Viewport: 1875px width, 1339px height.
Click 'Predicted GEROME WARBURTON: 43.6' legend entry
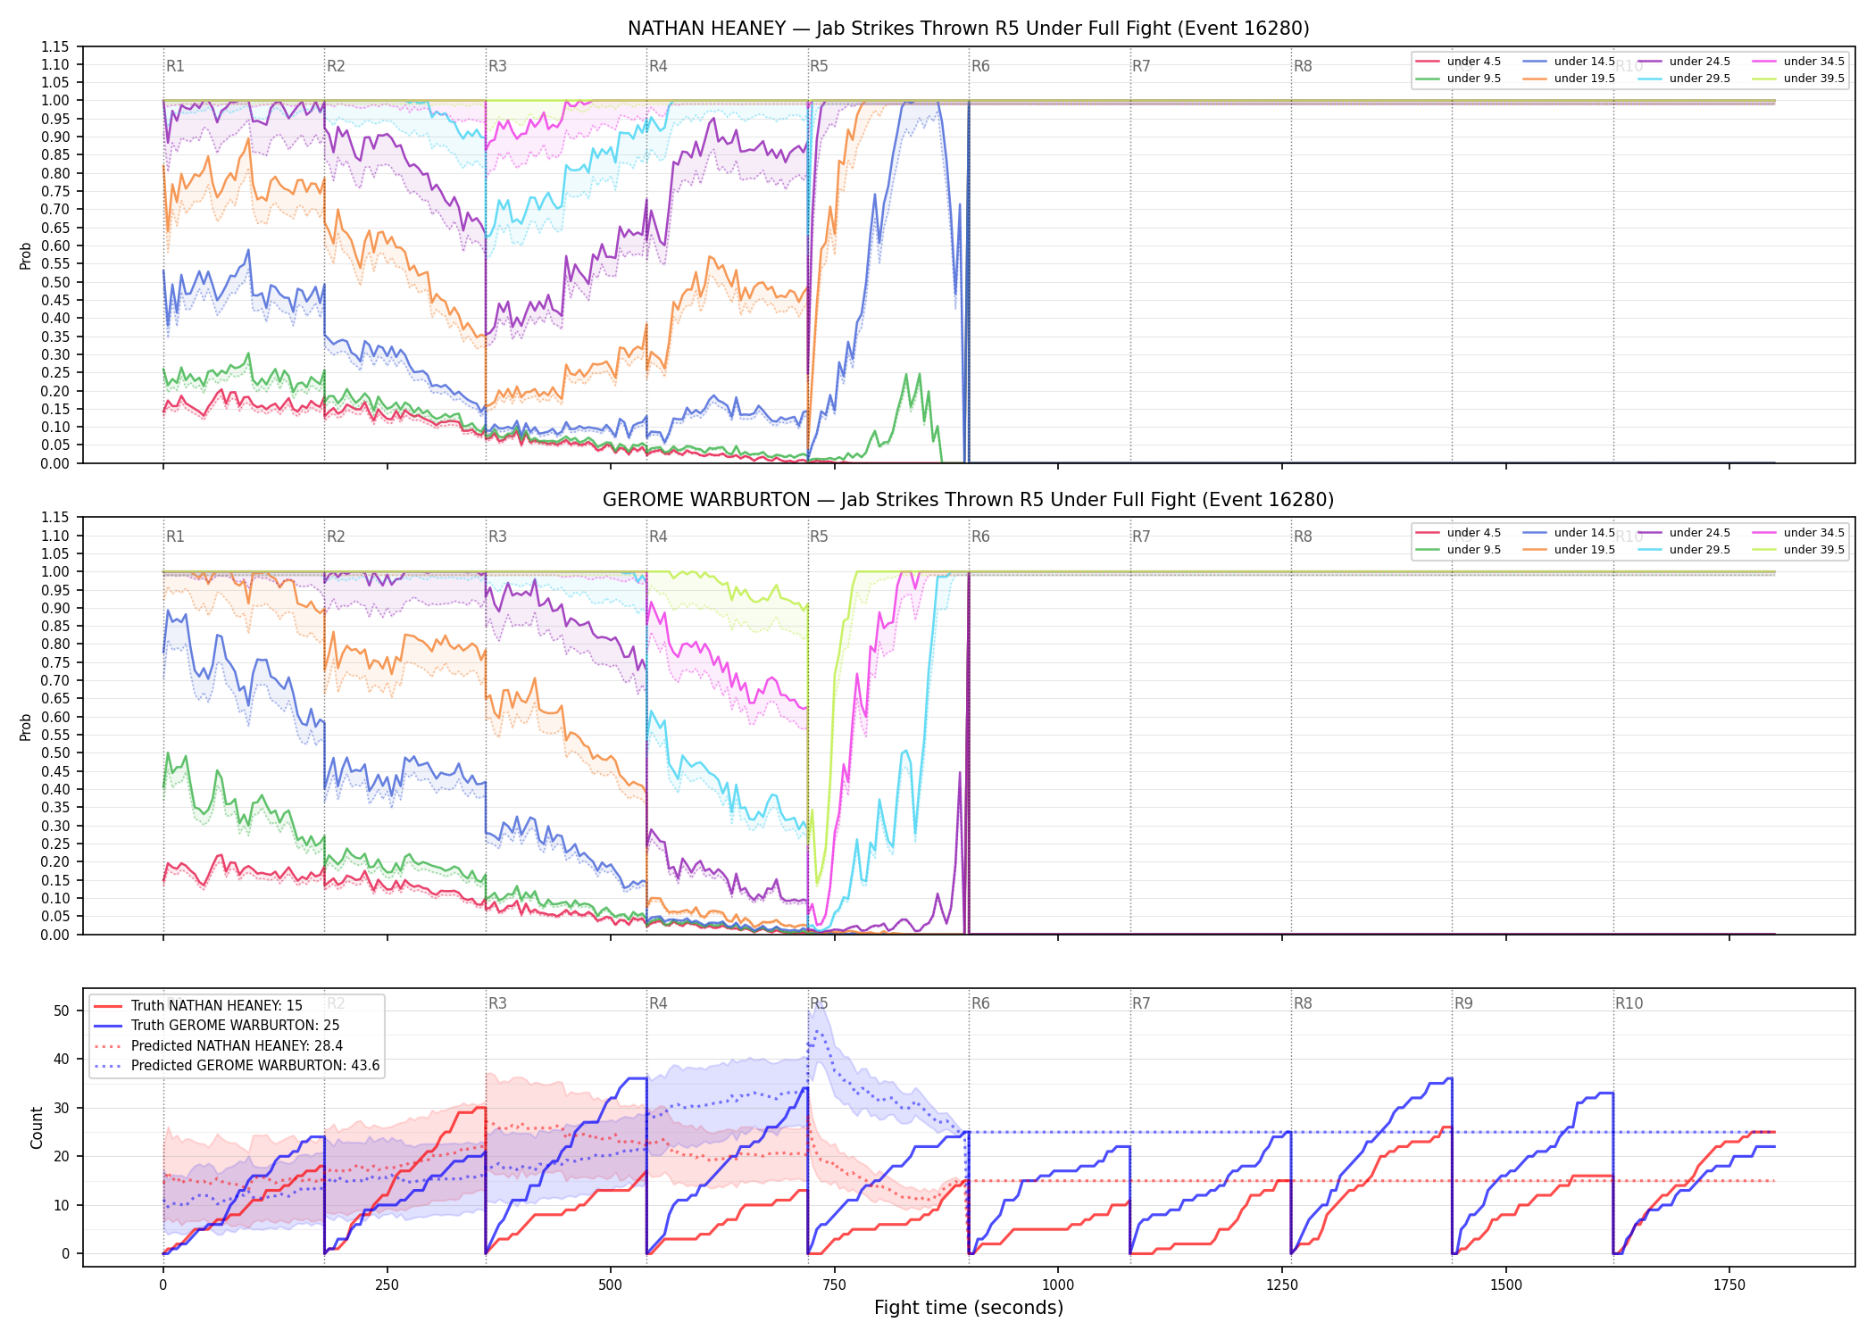237,1066
